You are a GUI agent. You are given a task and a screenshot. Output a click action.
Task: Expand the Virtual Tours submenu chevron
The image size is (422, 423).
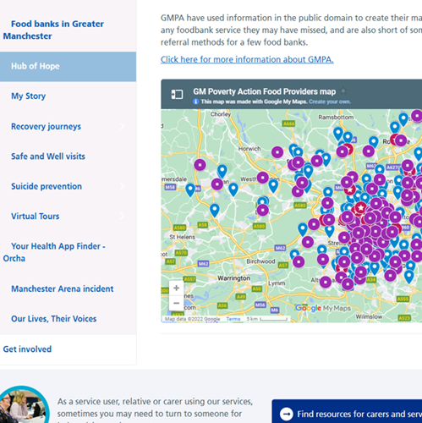[122, 216]
